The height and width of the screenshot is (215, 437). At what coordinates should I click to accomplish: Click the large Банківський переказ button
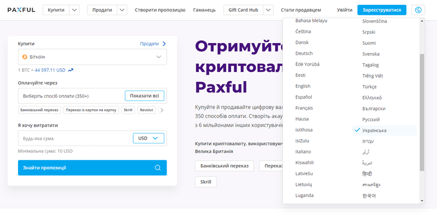coord(225,166)
